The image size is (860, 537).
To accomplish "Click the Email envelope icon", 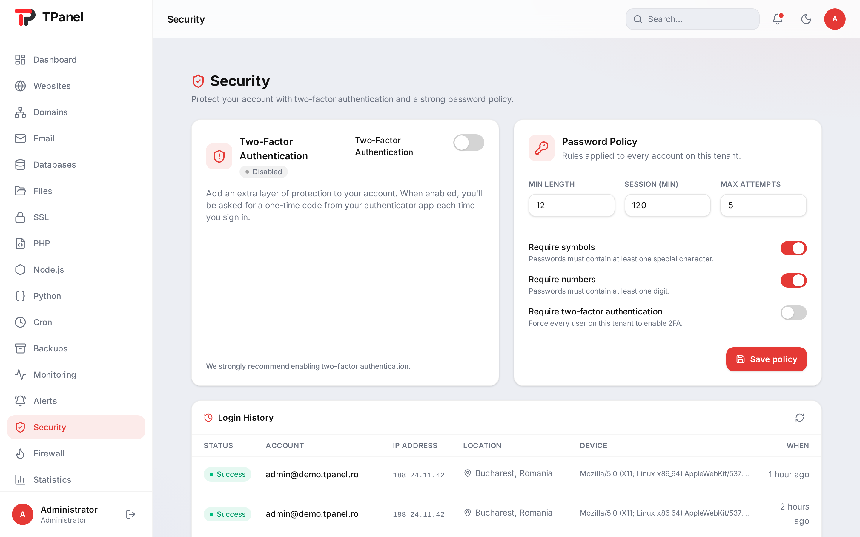I will [x=20, y=138].
